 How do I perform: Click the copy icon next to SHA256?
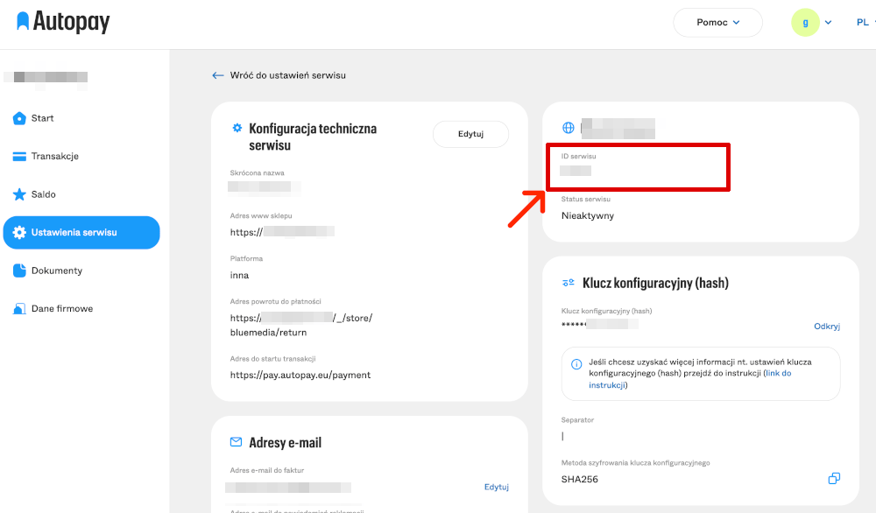point(834,479)
